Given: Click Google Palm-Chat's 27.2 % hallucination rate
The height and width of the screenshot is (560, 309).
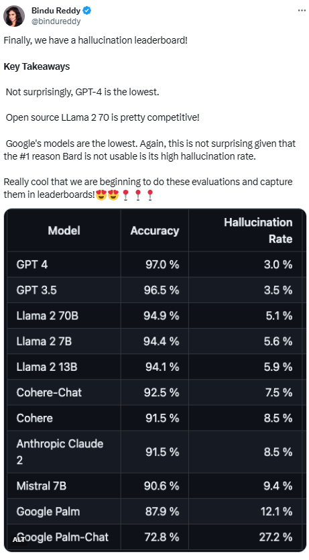Looking at the screenshot, I should [275, 537].
